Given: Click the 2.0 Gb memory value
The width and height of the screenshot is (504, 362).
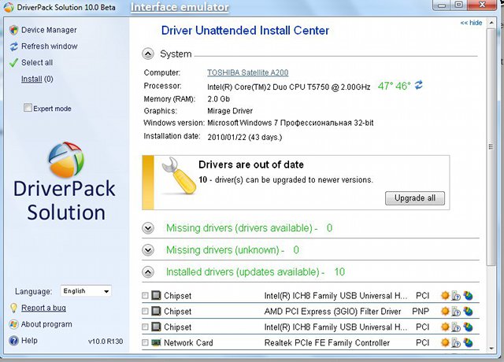Looking at the screenshot, I should tap(219, 98).
